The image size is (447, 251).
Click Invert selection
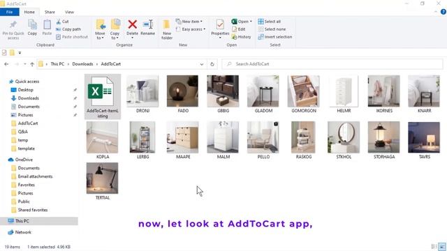click(275, 37)
